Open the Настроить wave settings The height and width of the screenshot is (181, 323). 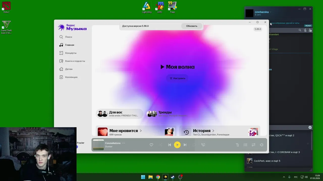pyautogui.click(x=177, y=78)
